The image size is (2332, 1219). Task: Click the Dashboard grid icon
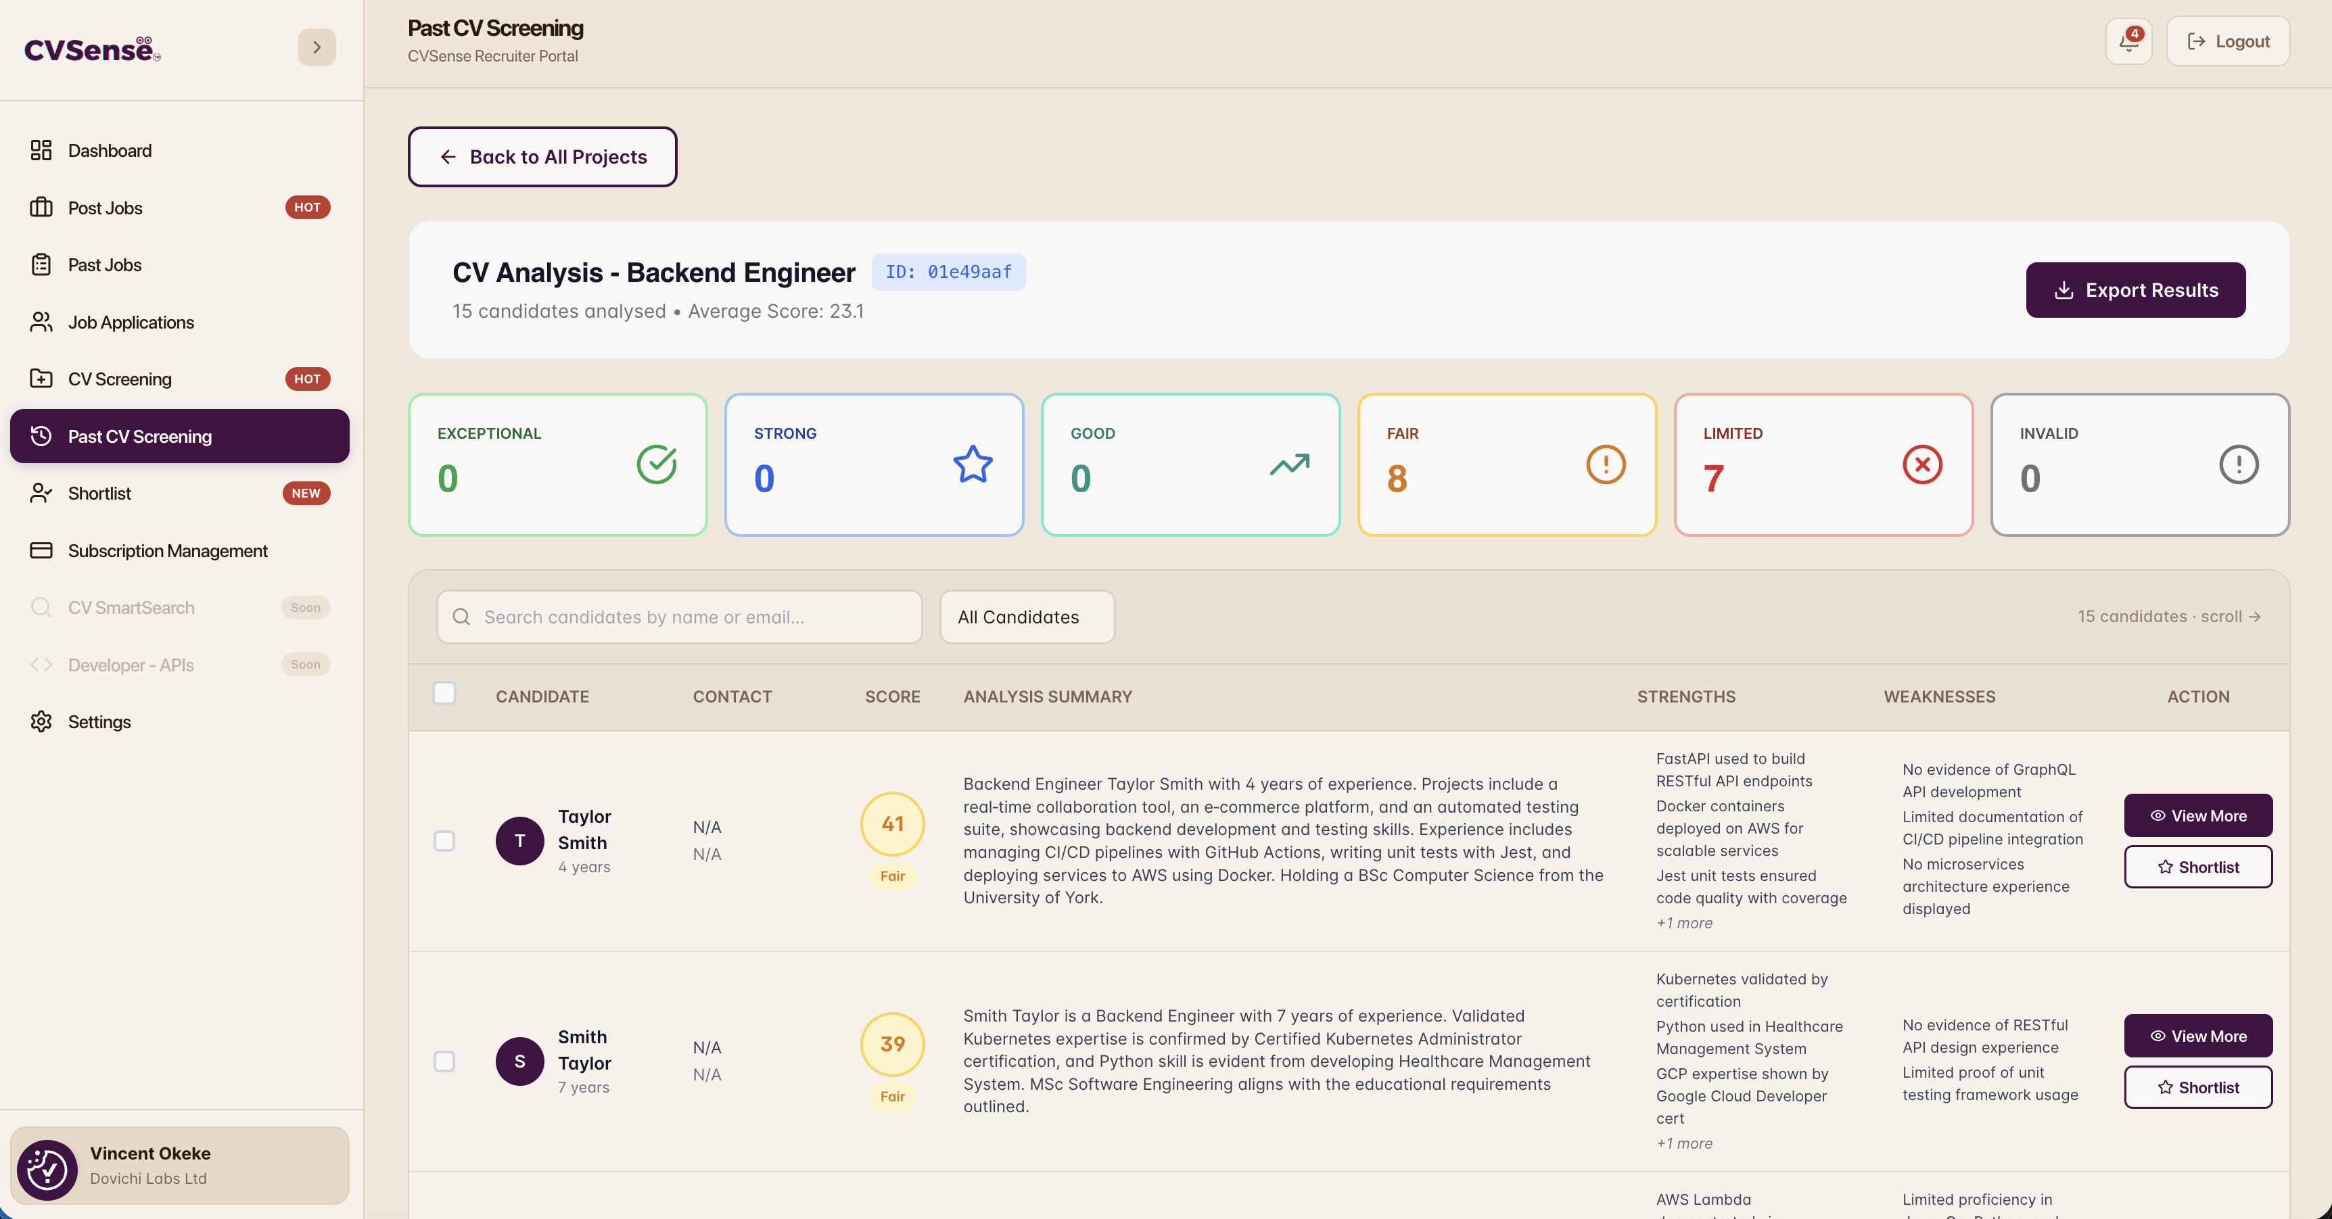[x=41, y=150]
